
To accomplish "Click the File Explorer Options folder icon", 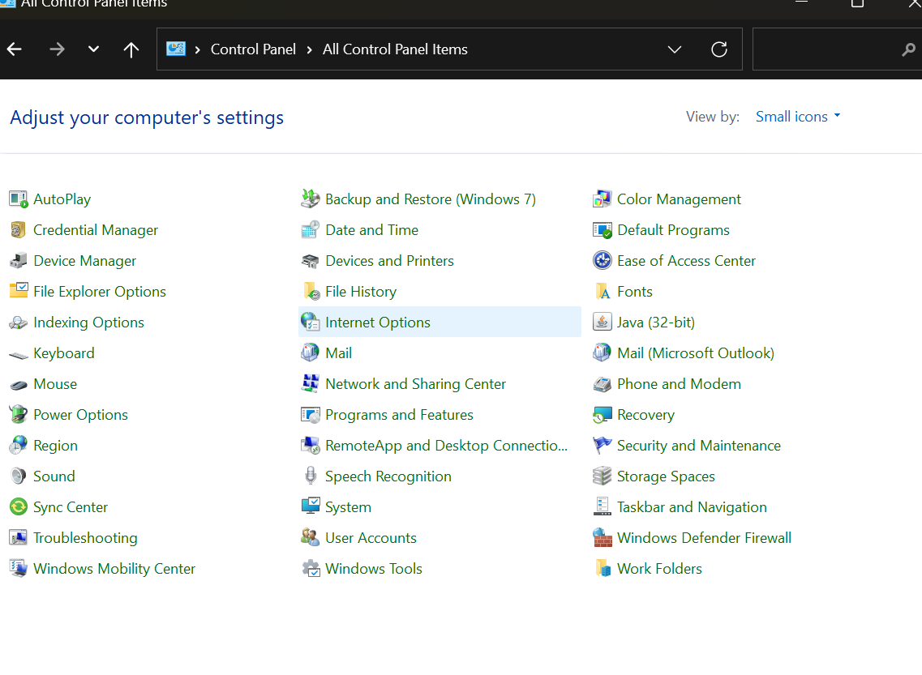I will pos(18,292).
